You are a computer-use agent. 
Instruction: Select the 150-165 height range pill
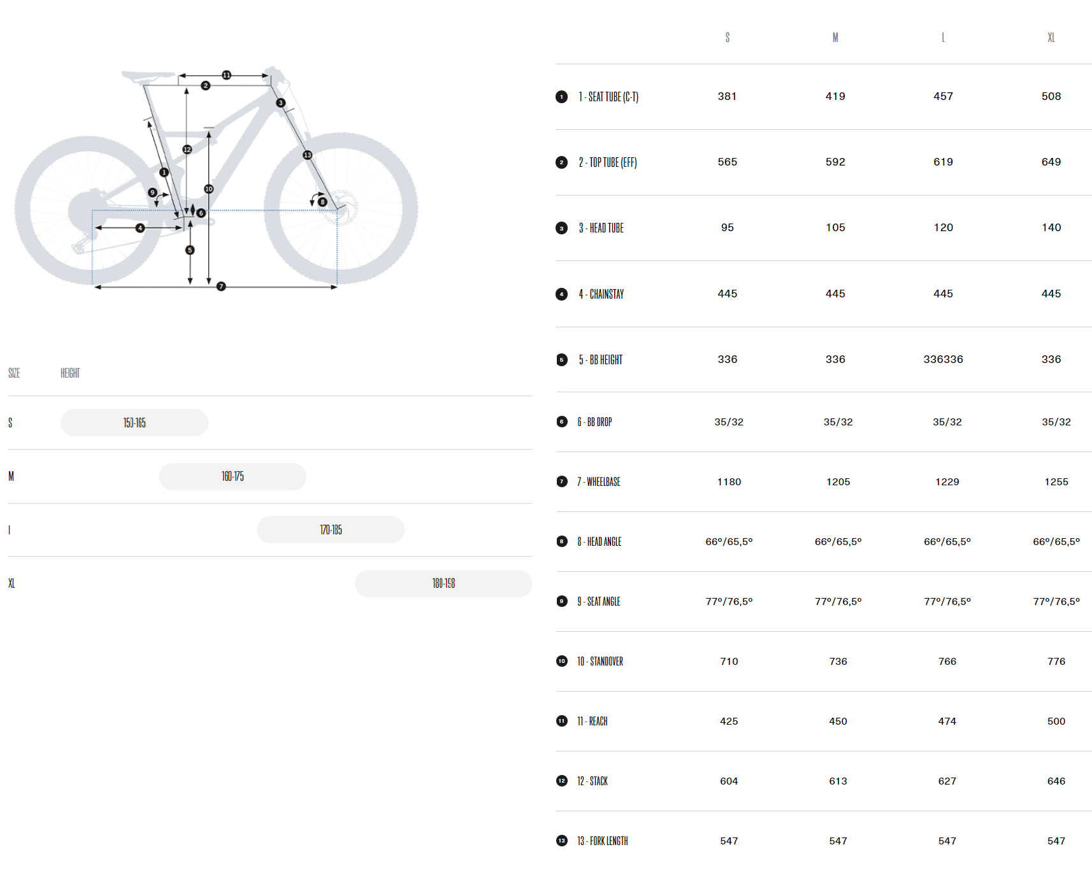(134, 423)
